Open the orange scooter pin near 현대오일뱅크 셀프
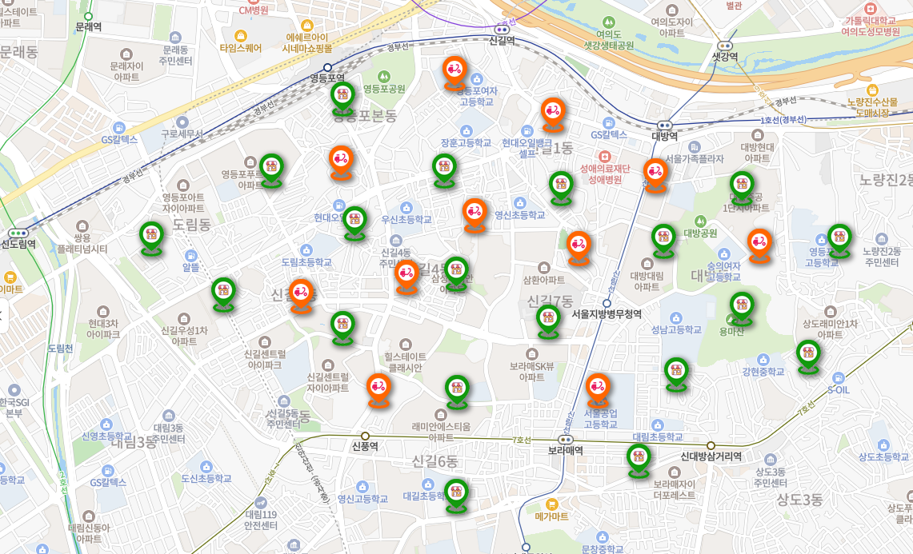 pos(552,113)
